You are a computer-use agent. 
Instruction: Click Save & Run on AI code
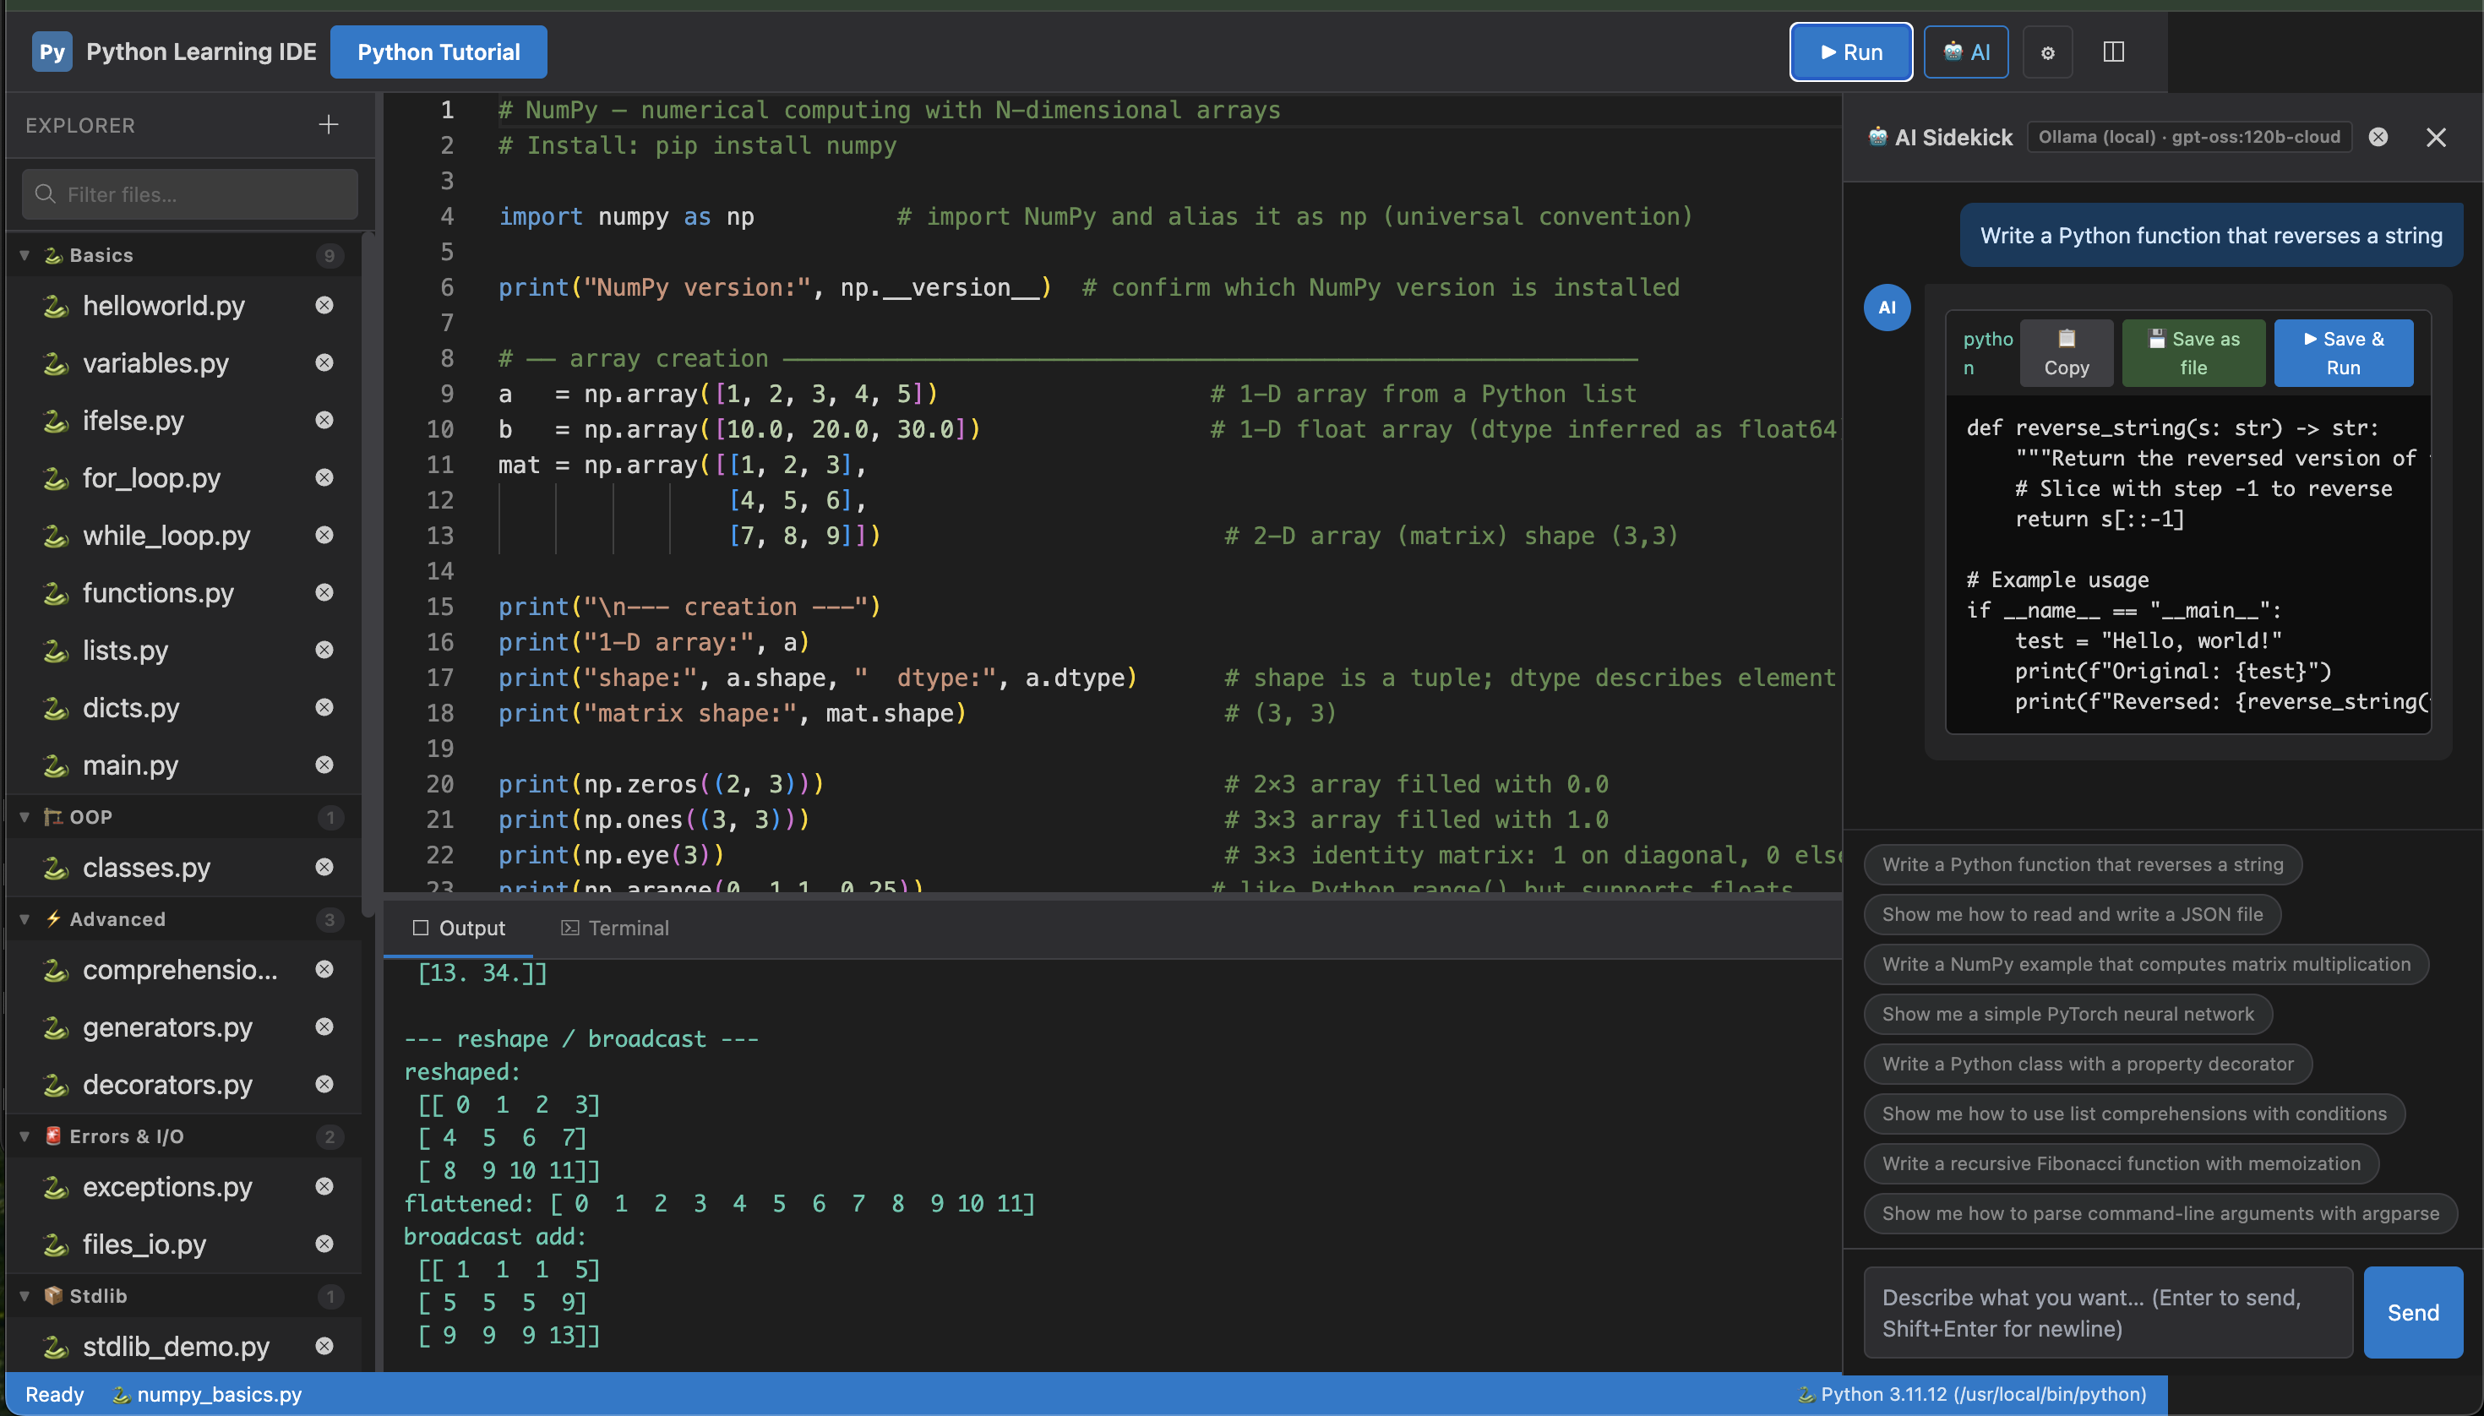coord(2343,353)
